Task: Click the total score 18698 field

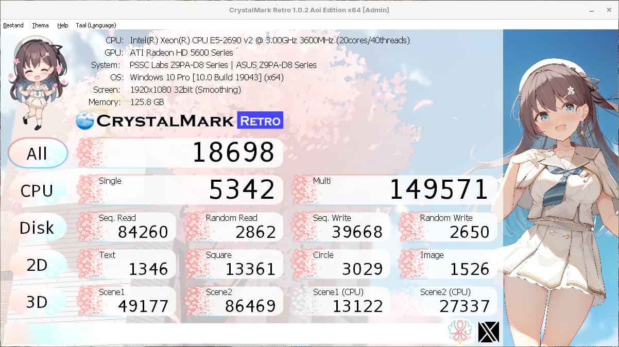Action: click(x=180, y=153)
